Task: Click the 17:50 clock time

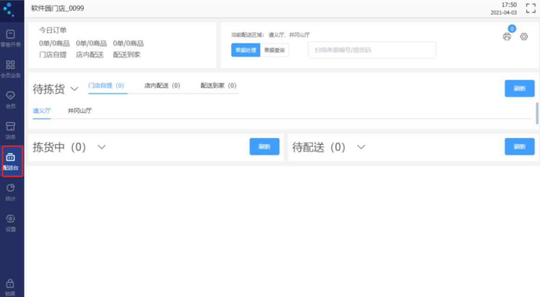Action: pos(509,5)
